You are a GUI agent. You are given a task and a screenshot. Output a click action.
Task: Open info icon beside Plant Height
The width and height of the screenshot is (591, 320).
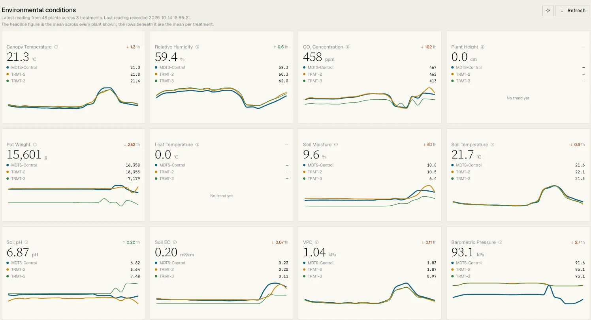click(x=483, y=47)
